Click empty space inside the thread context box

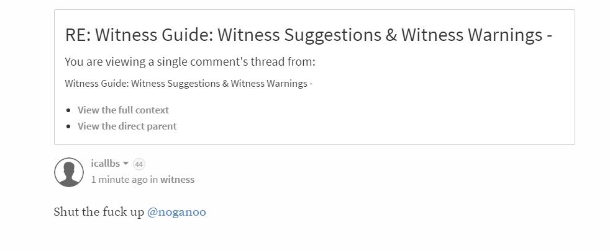tap(404, 115)
